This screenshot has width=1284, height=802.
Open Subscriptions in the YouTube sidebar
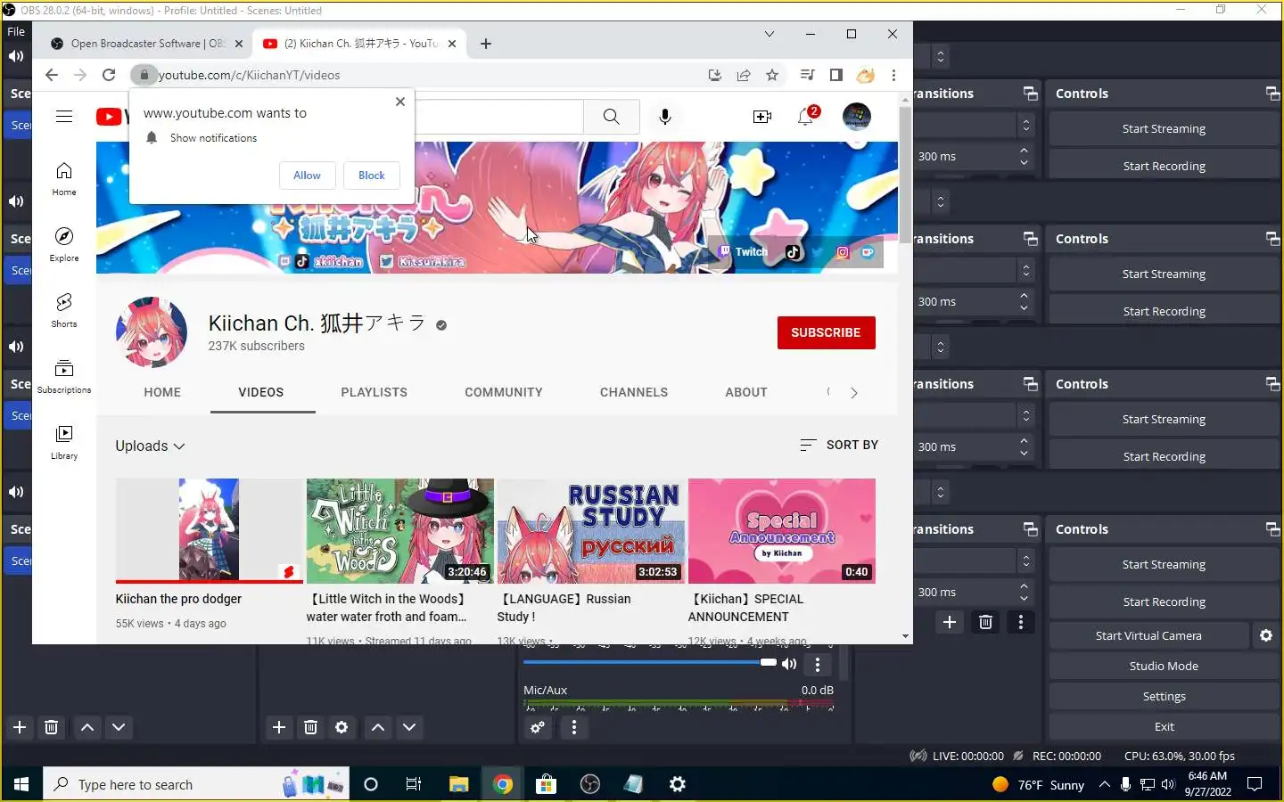[x=64, y=376]
